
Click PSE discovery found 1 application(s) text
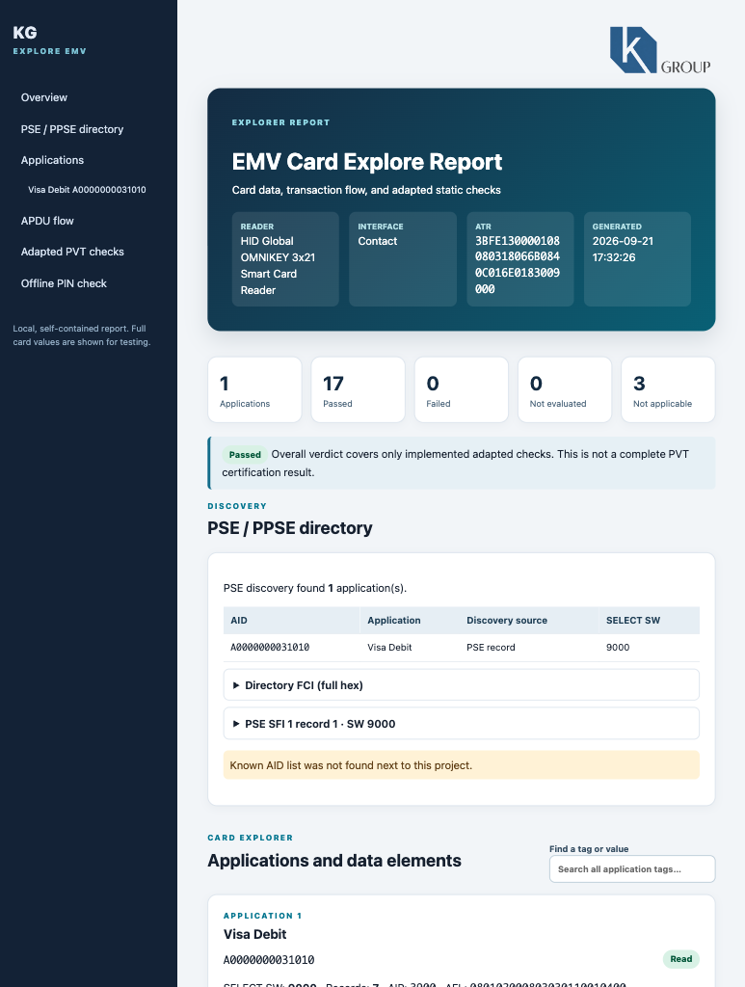click(315, 588)
